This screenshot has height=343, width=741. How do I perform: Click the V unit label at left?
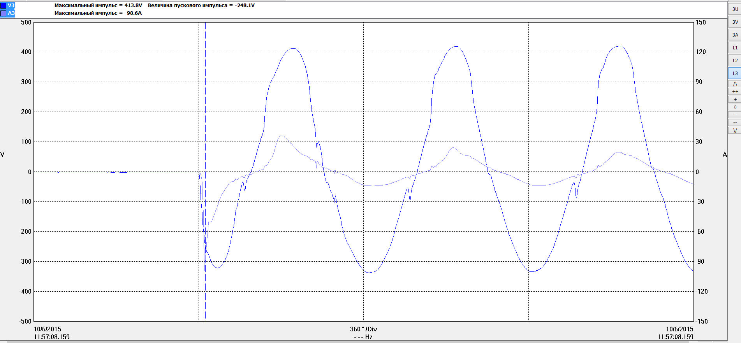2,155
